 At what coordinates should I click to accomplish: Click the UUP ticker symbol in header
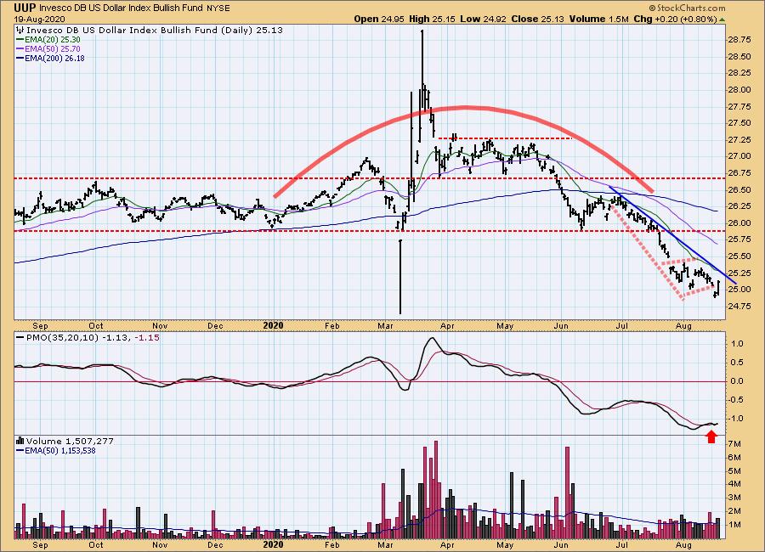tap(25, 8)
